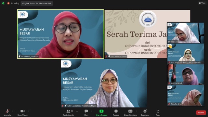Click the Shinta Sari name label
Image resolution: width=208 pixels, height=117 pixels.
coord(173,42)
